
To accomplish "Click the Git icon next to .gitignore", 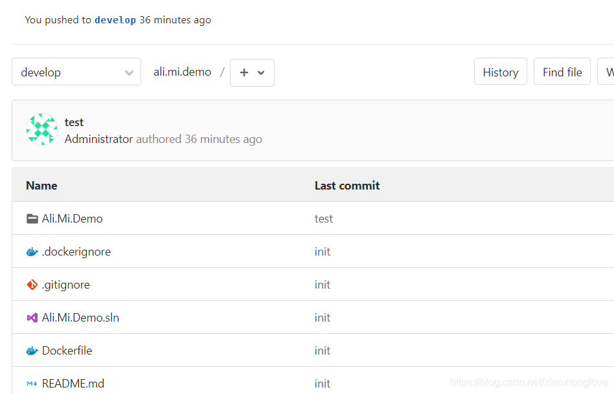I will 32,284.
